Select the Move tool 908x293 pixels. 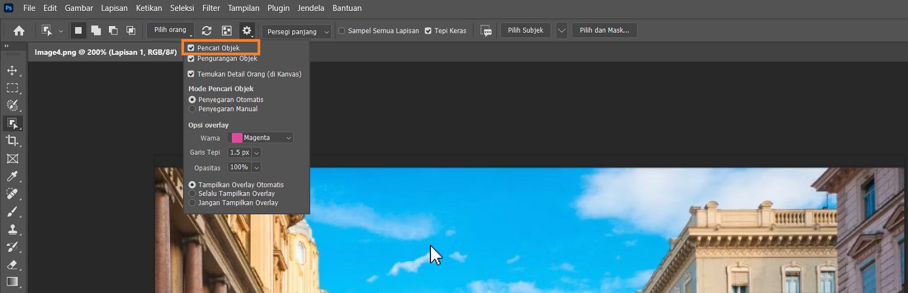pyautogui.click(x=12, y=70)
